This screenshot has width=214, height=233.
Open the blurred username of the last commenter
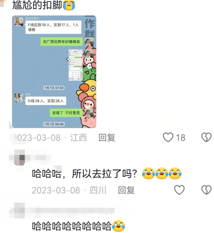coord(71,210)
